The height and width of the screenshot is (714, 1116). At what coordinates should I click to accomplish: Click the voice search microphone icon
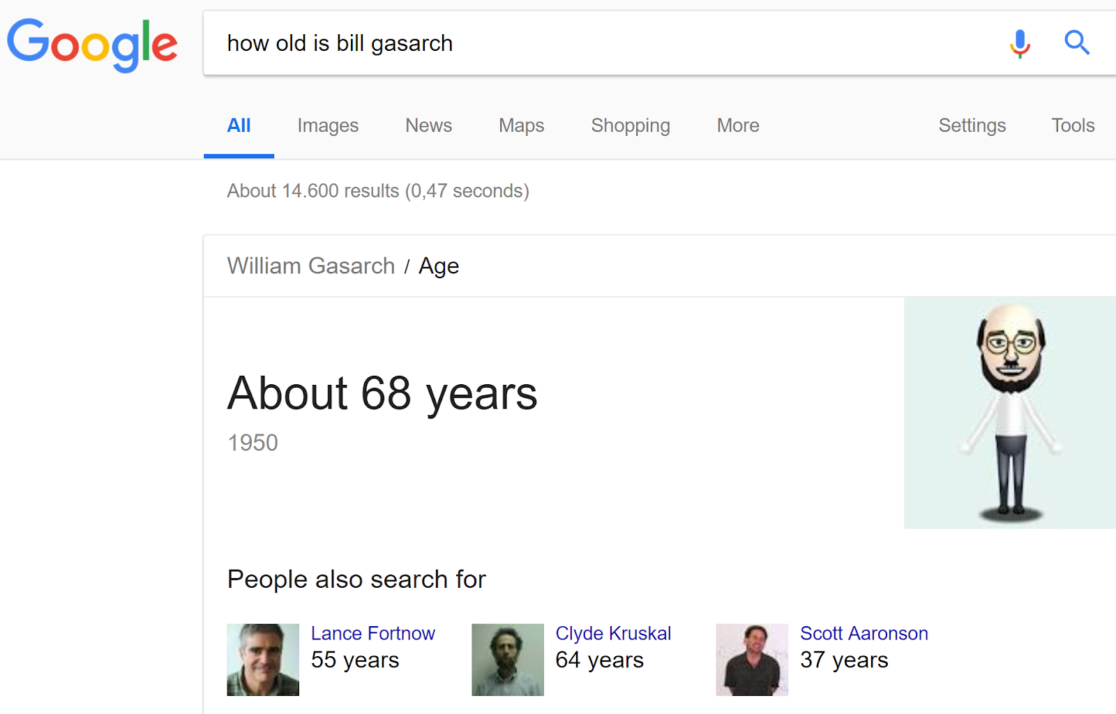(x=1019, y=43)
